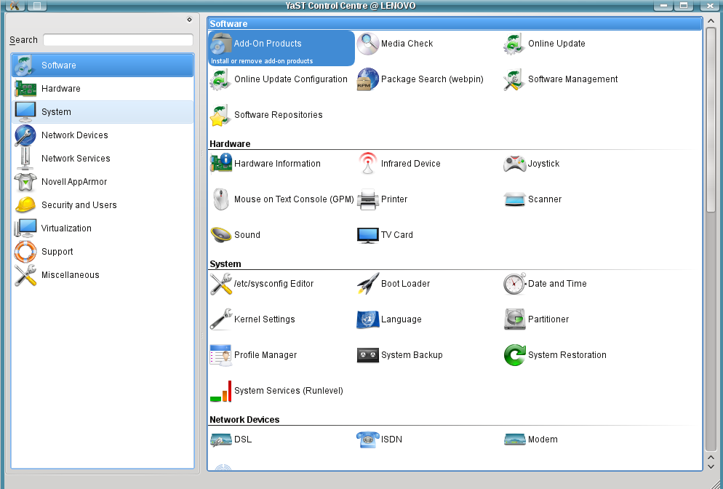Switch to System category in sidebar

click(103, 111)
